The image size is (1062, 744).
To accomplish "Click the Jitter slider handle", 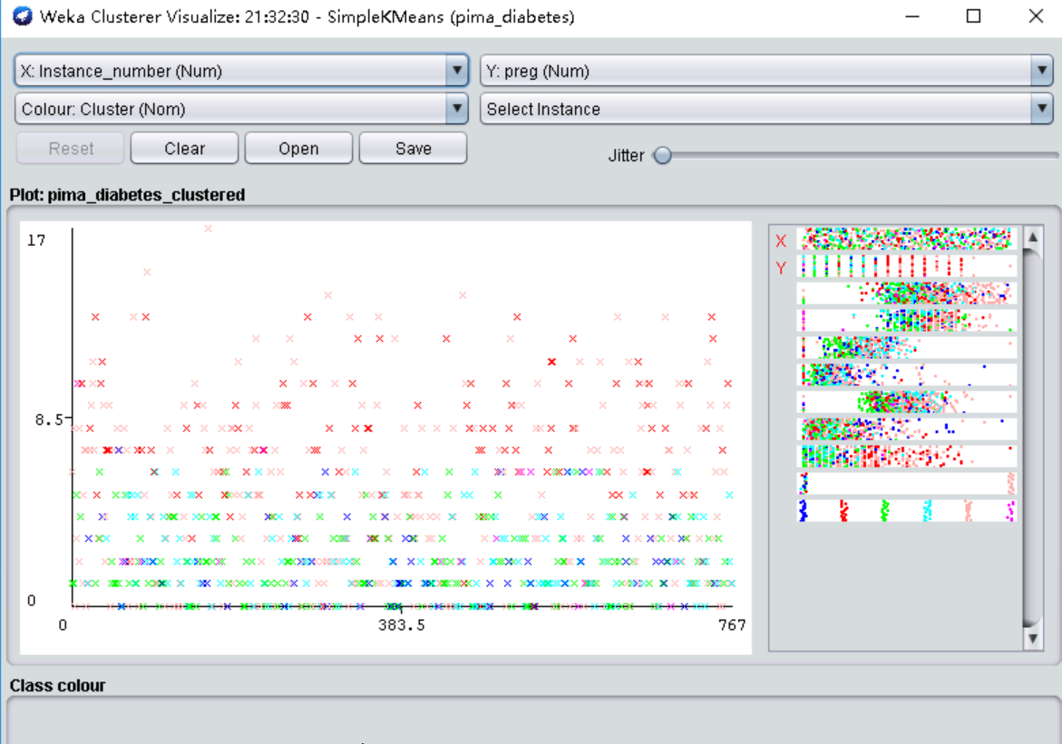I will [x=663, y=156].
